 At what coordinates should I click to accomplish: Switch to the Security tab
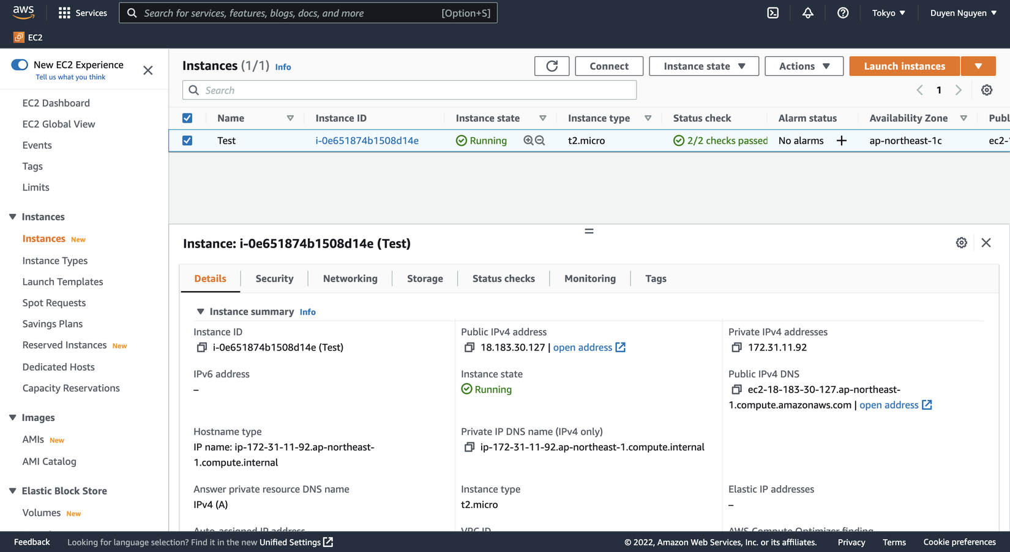click(274, 279)
